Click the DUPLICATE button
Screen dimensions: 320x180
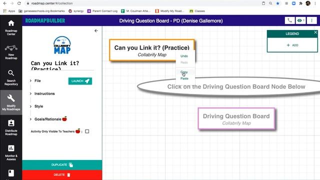(x=62, y=165)
